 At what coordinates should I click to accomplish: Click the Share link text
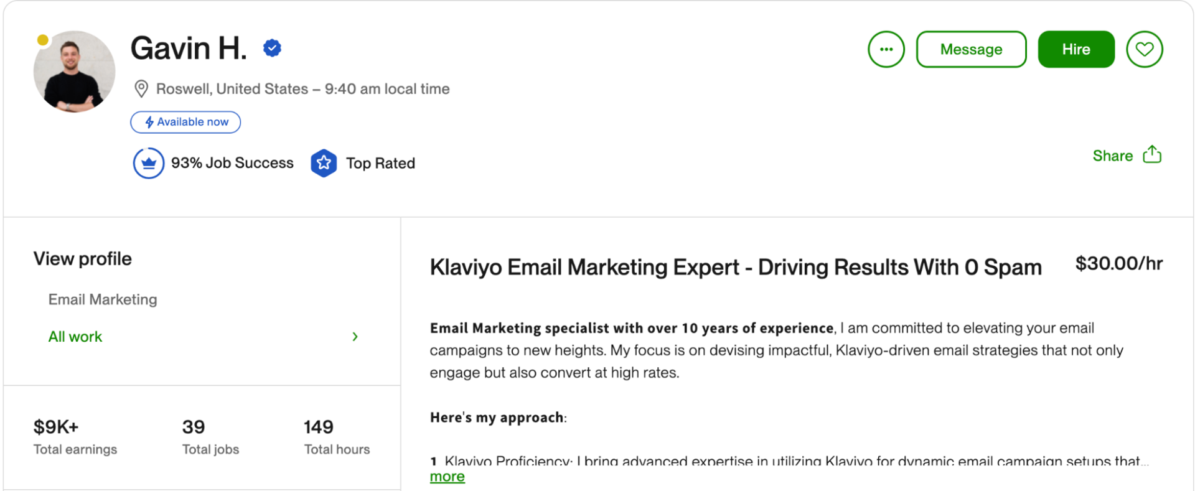1112,156
